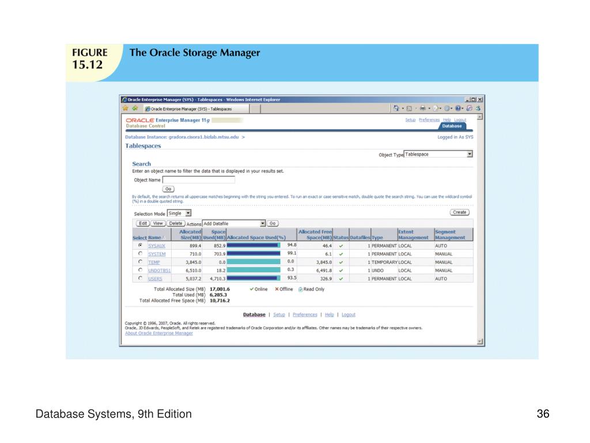Click the Favorites star icon in Internet Explorer

click(126, 108)
